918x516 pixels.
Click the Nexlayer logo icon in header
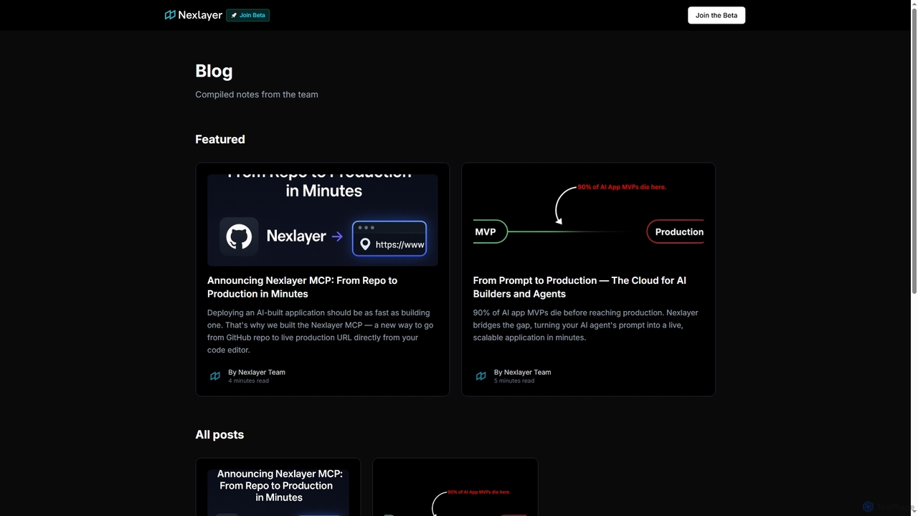170,15
